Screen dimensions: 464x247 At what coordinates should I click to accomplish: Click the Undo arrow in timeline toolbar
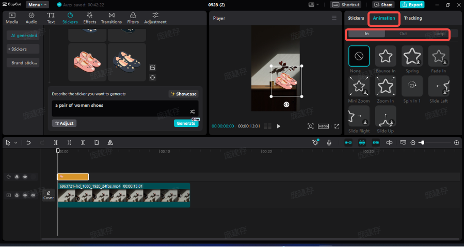28,143
